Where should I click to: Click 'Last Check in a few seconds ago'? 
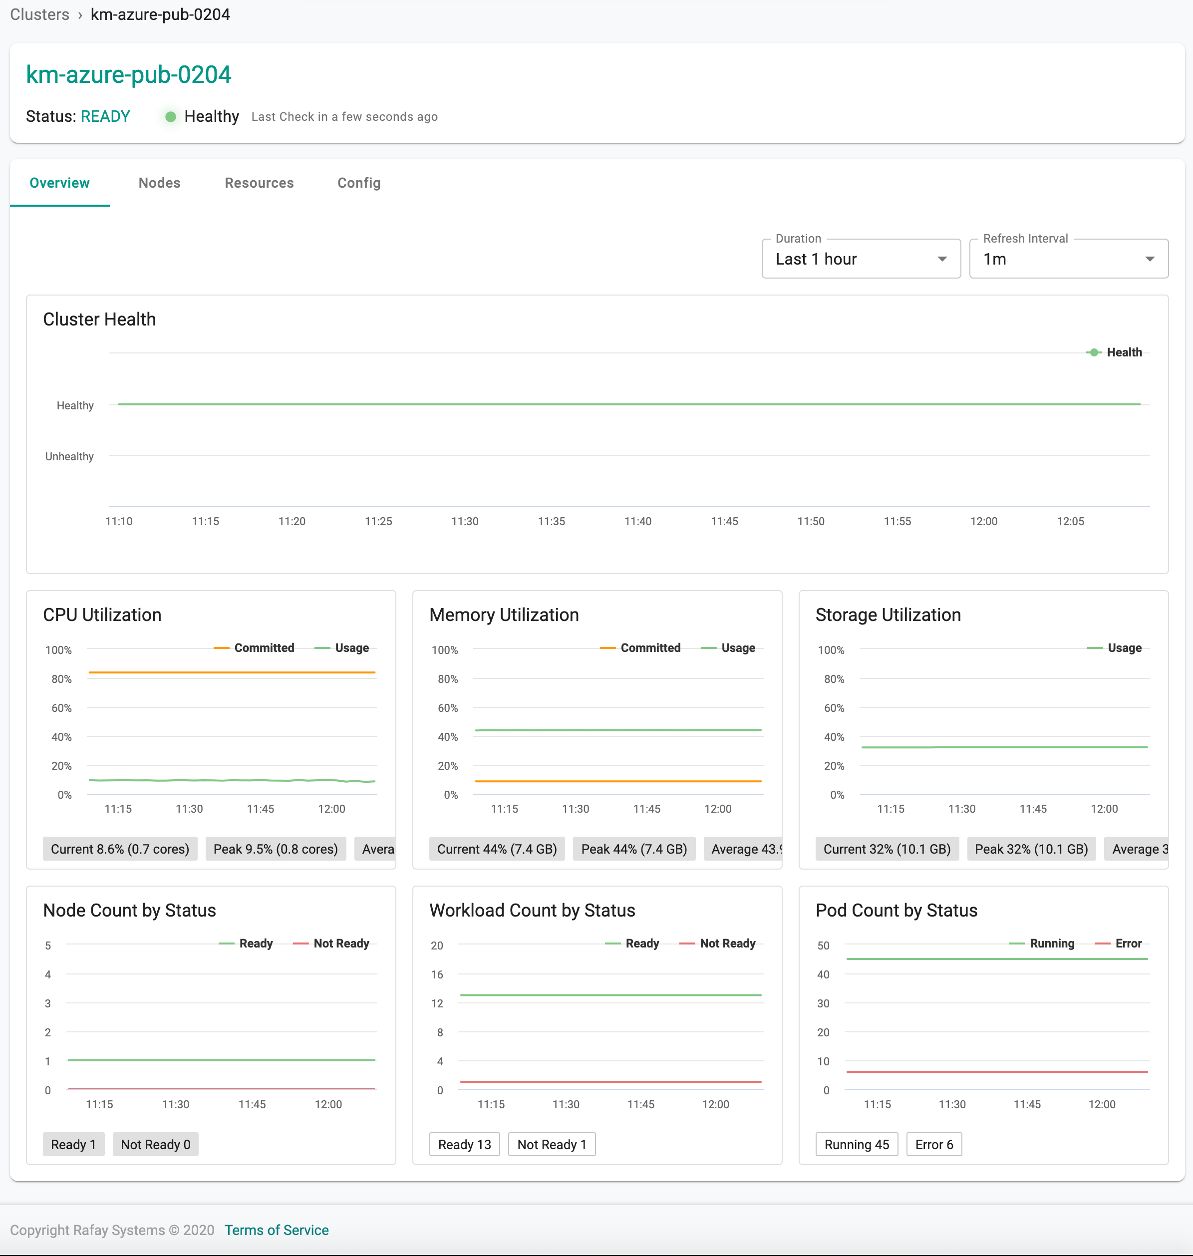point(345,116)
